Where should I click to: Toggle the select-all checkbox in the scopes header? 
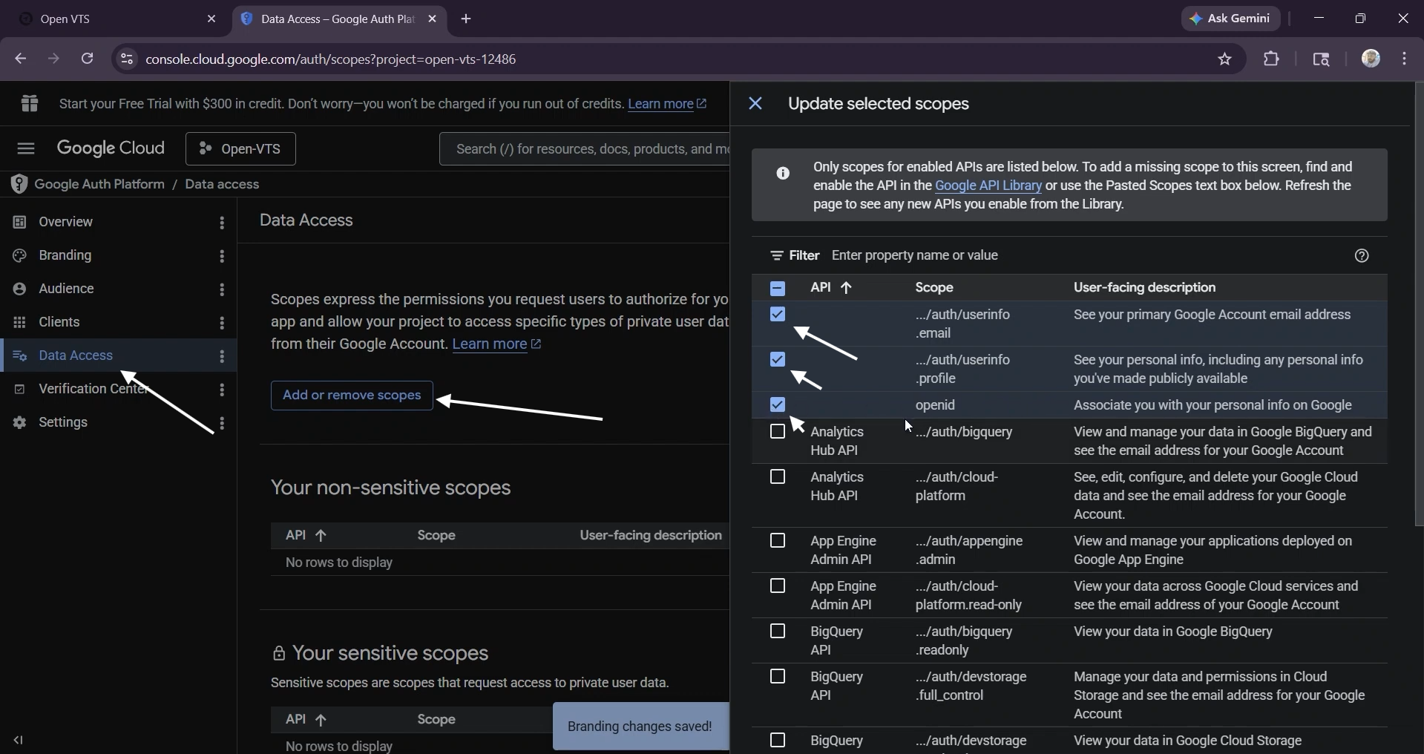[x=778, y=288]
